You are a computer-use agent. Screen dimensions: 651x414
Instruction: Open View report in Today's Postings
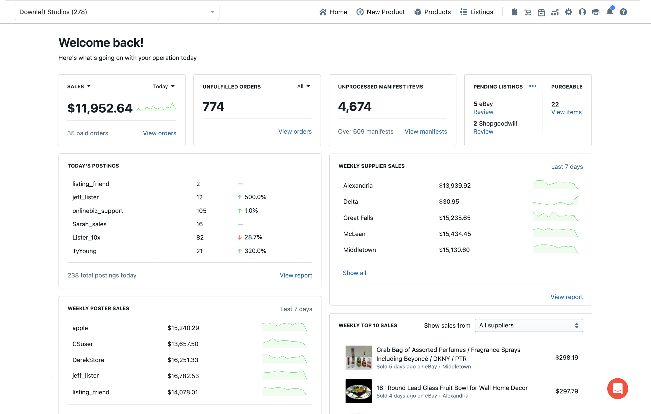296,275
